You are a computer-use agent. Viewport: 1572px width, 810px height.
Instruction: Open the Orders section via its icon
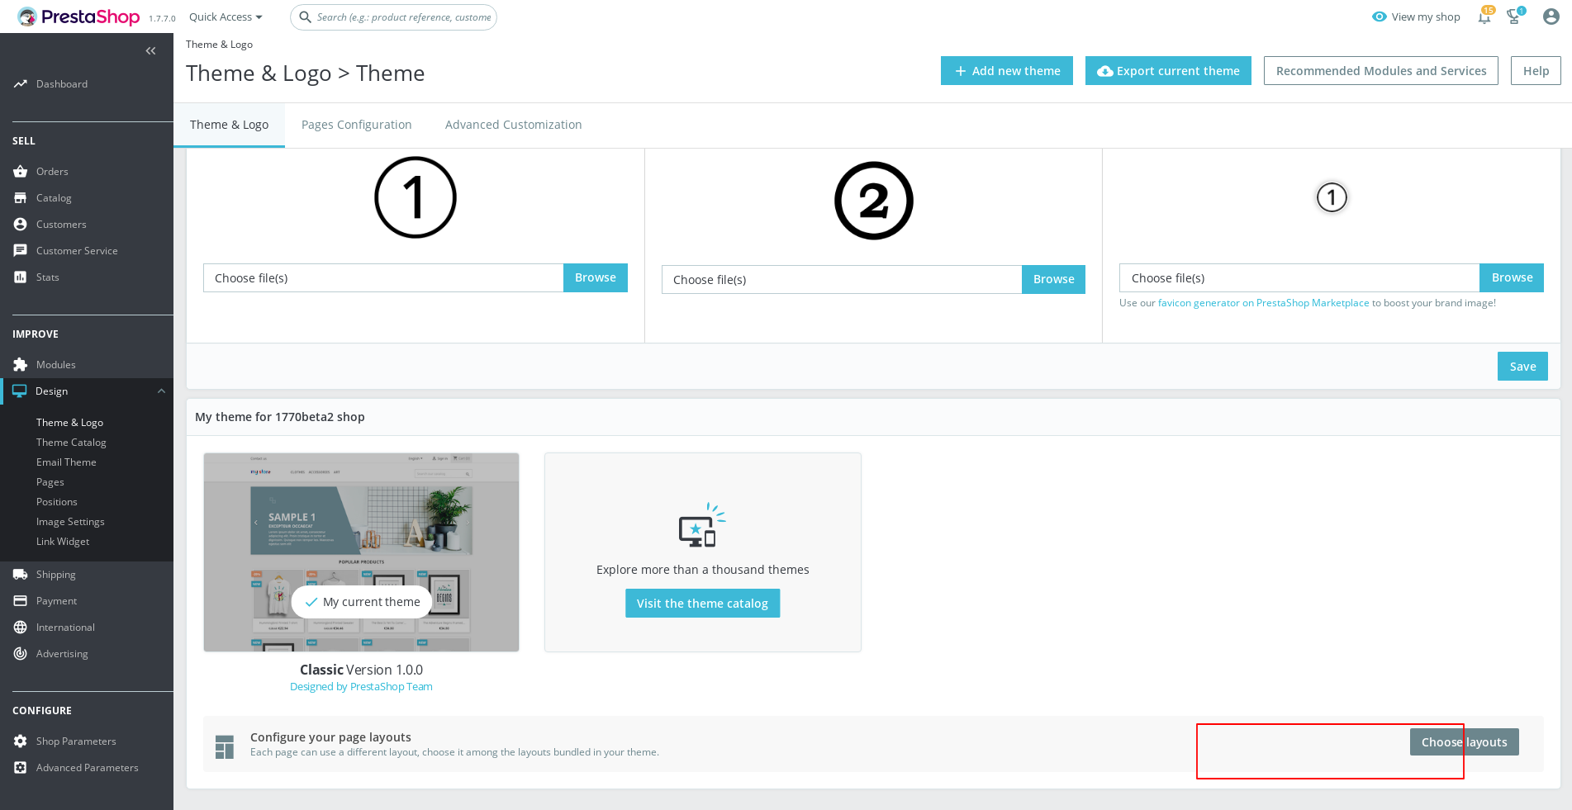click(x=20, y=171)
